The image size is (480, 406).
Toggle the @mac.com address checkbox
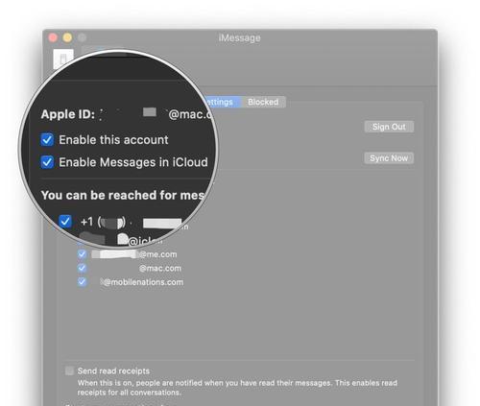[82, 268]
